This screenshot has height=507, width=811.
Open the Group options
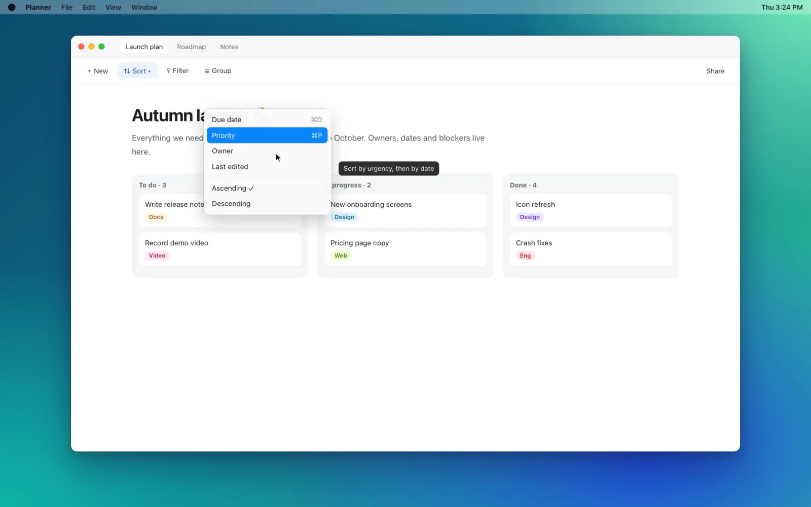tap(218, 71)
